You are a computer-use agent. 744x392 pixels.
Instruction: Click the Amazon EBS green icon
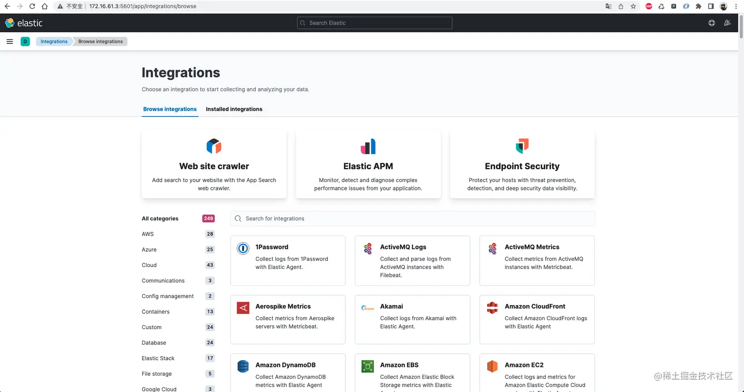368,366
